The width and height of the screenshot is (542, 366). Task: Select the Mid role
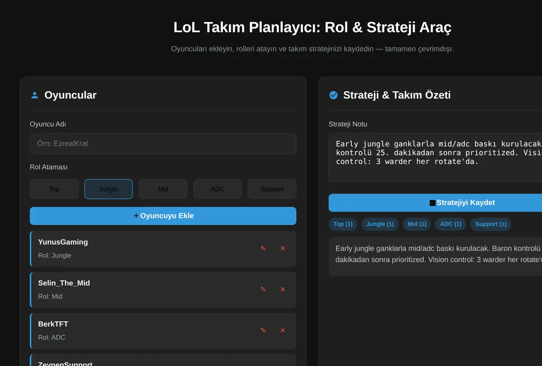coord(163,189)
